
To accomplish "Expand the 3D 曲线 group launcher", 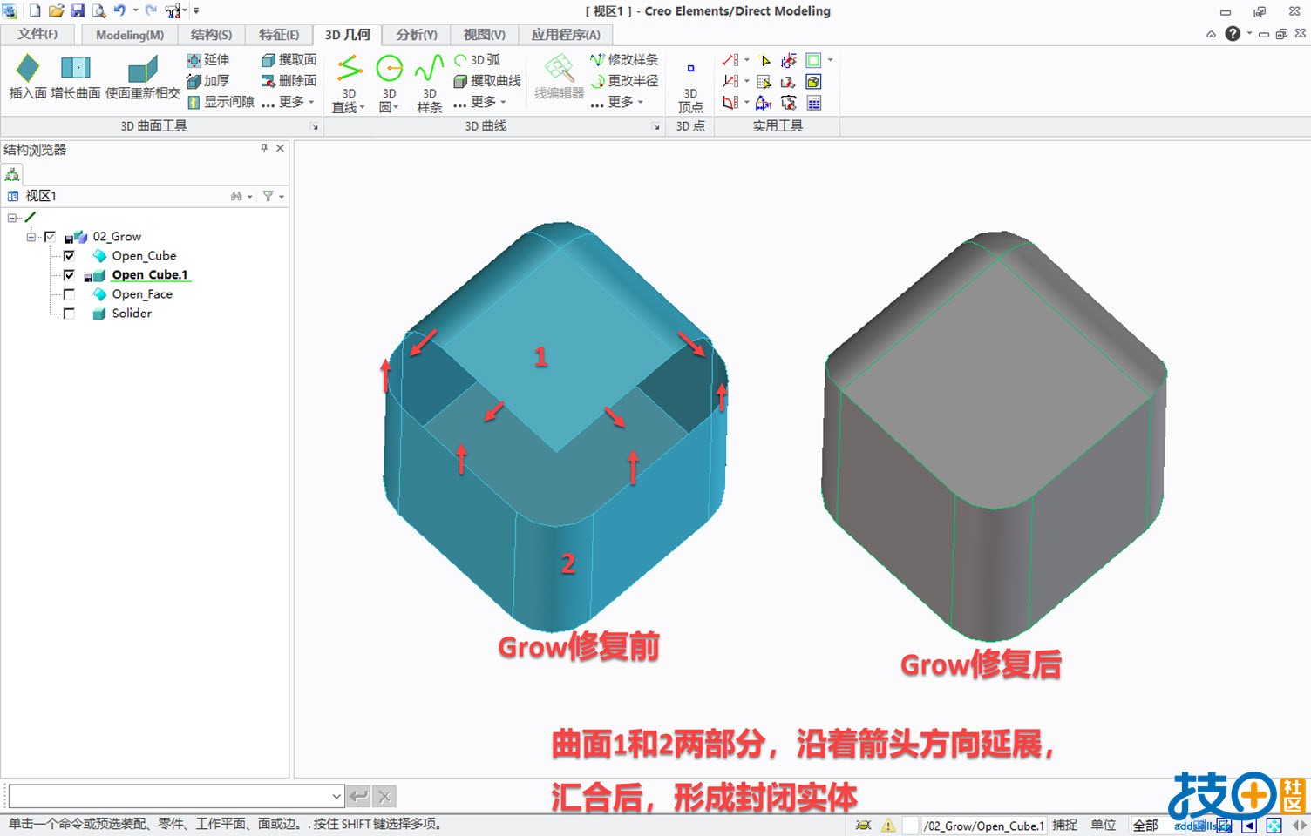I will tap(656, 127).
